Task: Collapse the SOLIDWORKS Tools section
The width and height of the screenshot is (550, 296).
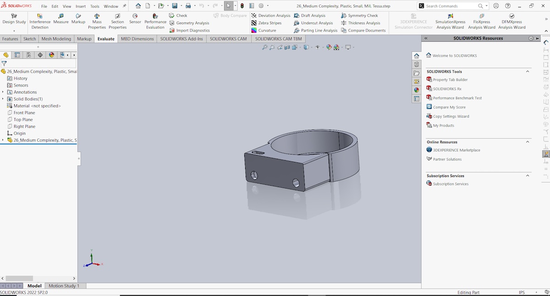Action: coord(527,72)
